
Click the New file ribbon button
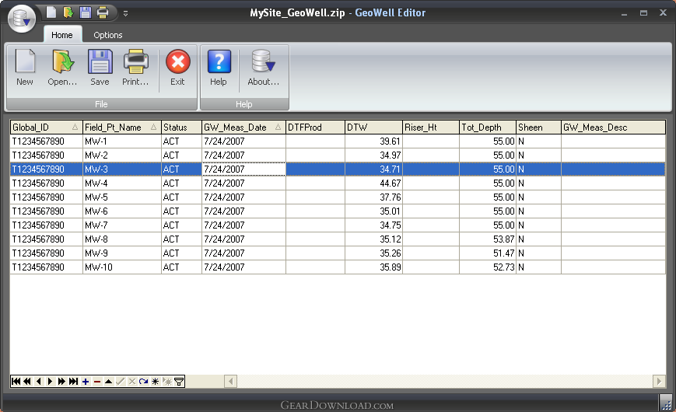25,68
